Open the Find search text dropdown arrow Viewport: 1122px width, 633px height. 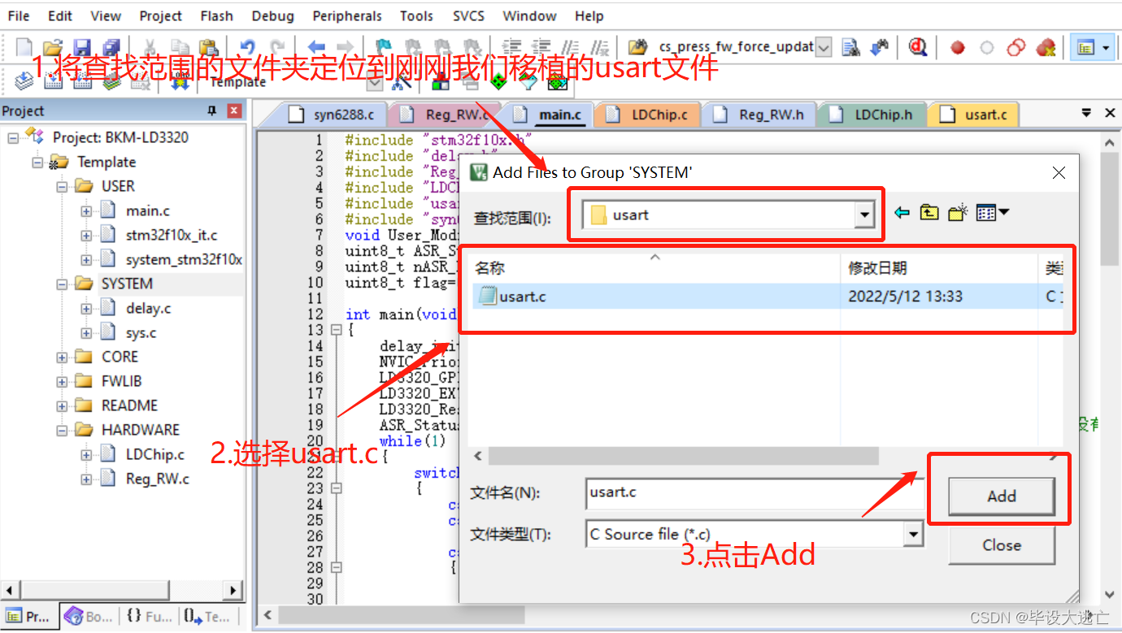tap(824, 48)
